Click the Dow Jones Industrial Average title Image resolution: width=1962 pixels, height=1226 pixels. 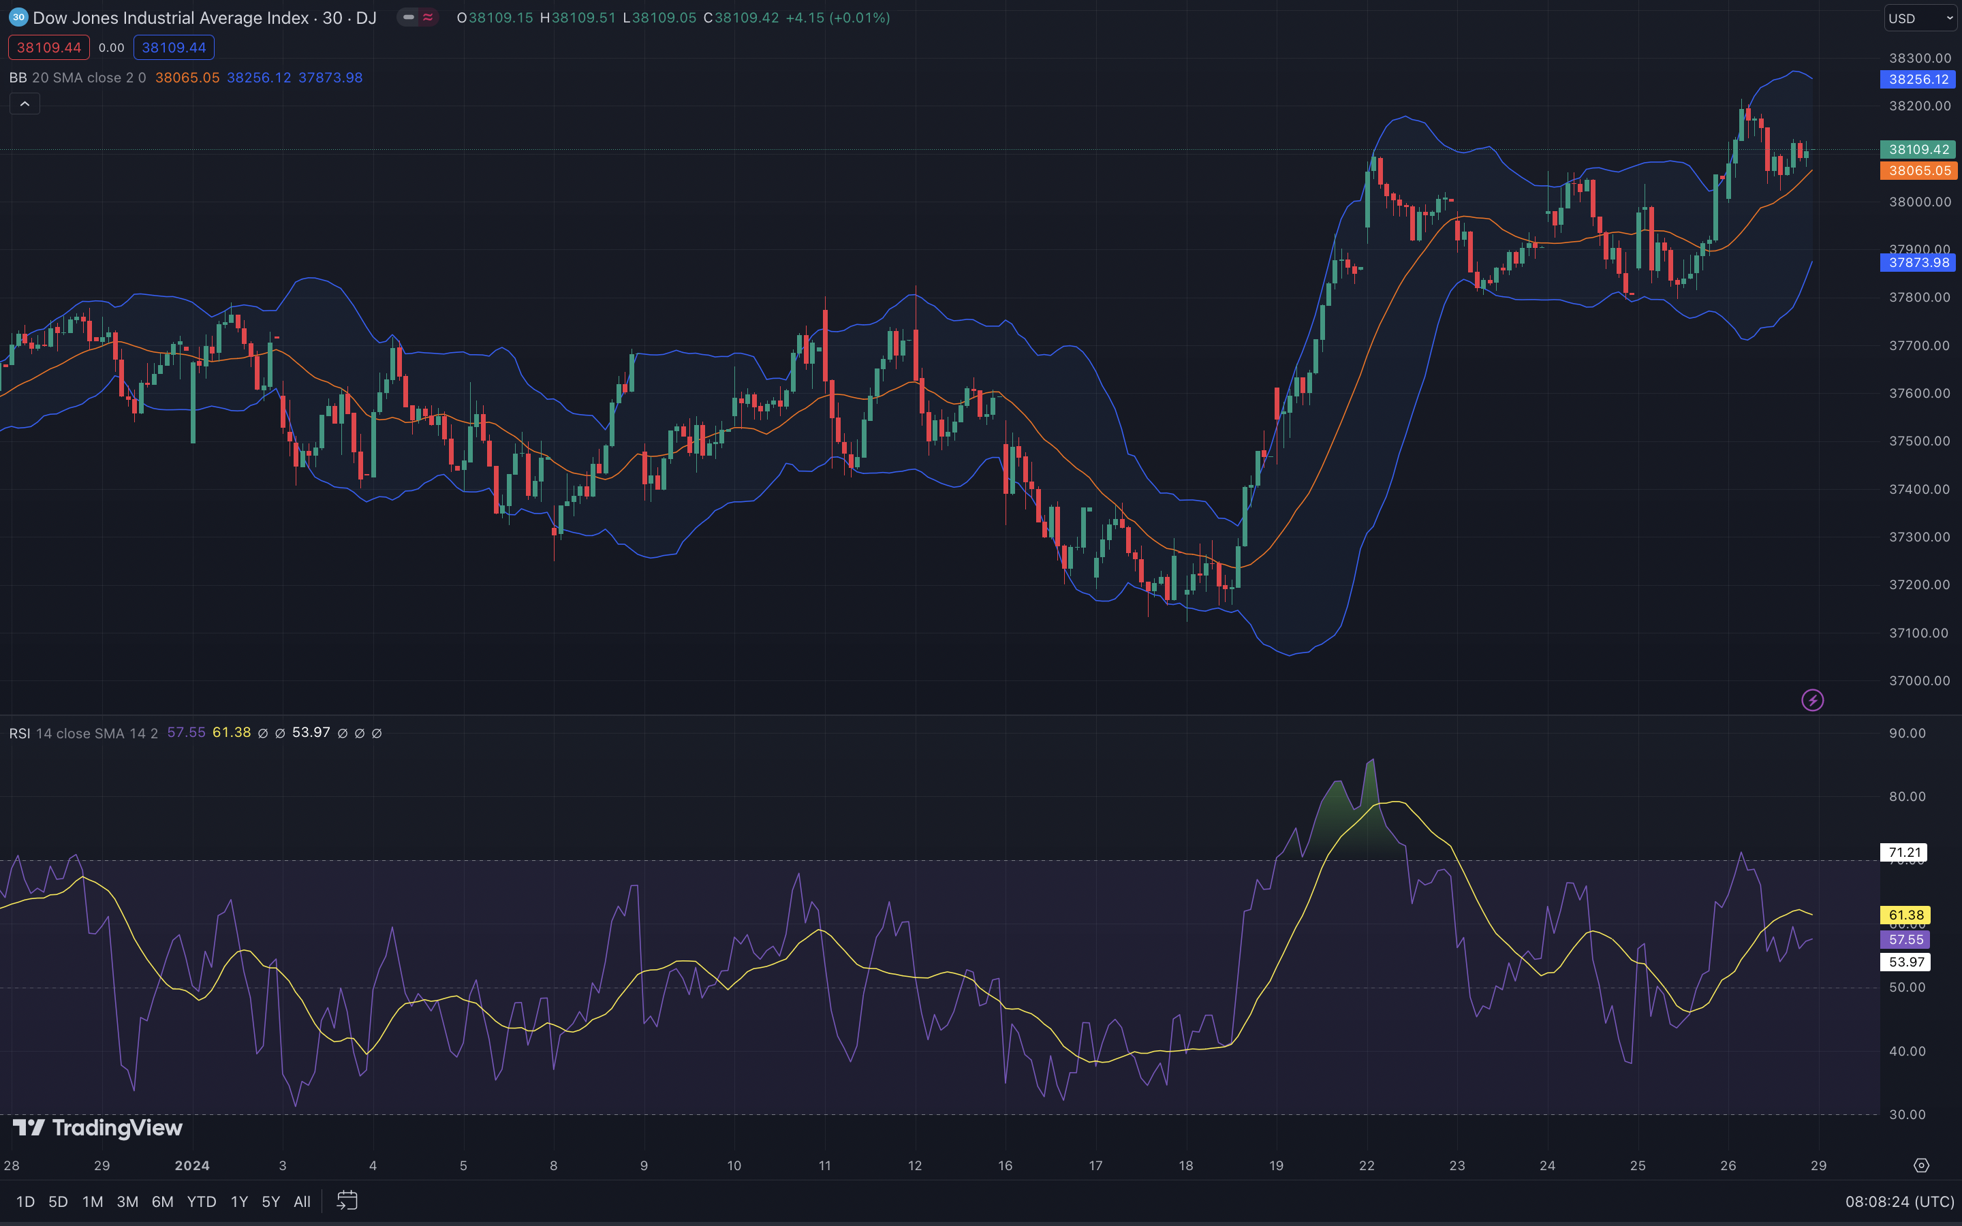click(x=171, y=18)
